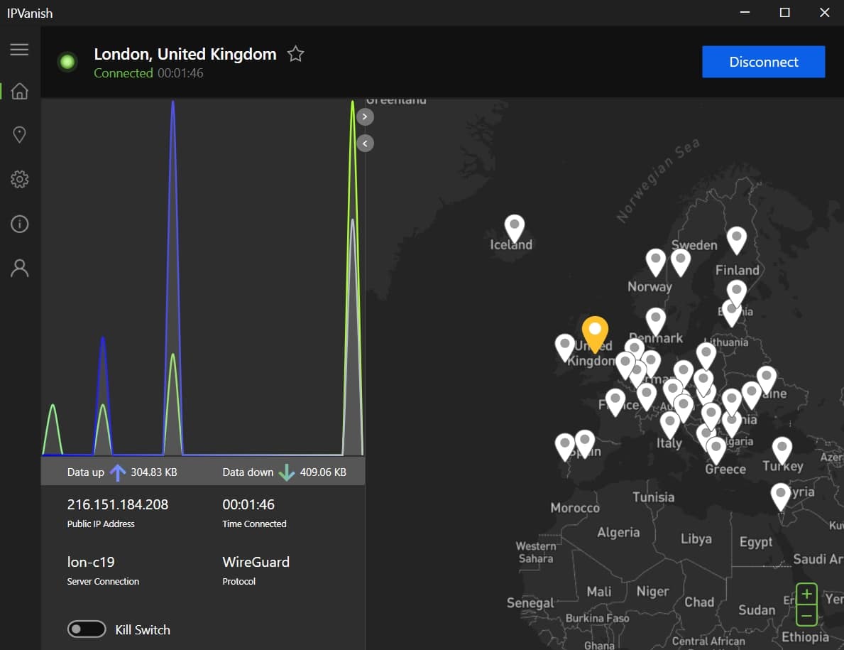Viewport: 844px width, 650px height.
Task: Open Settings gear in sidebar
Action: 19,179
